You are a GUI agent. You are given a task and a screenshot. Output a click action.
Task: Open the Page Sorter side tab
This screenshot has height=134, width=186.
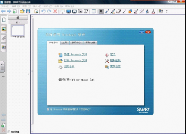click(x=4, y=20)
